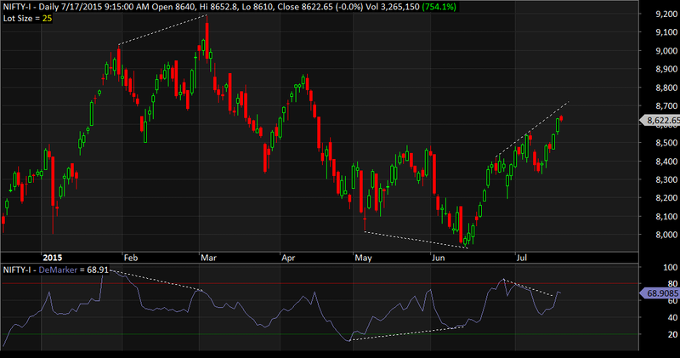Select the falling dashed line on DeMarker July peaks
This screenshot has height=358, width=680.
coord(530,288)
